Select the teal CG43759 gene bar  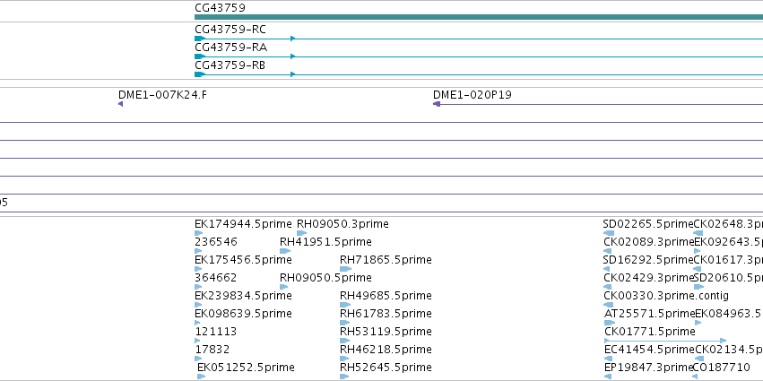click(x=479, y=17)
